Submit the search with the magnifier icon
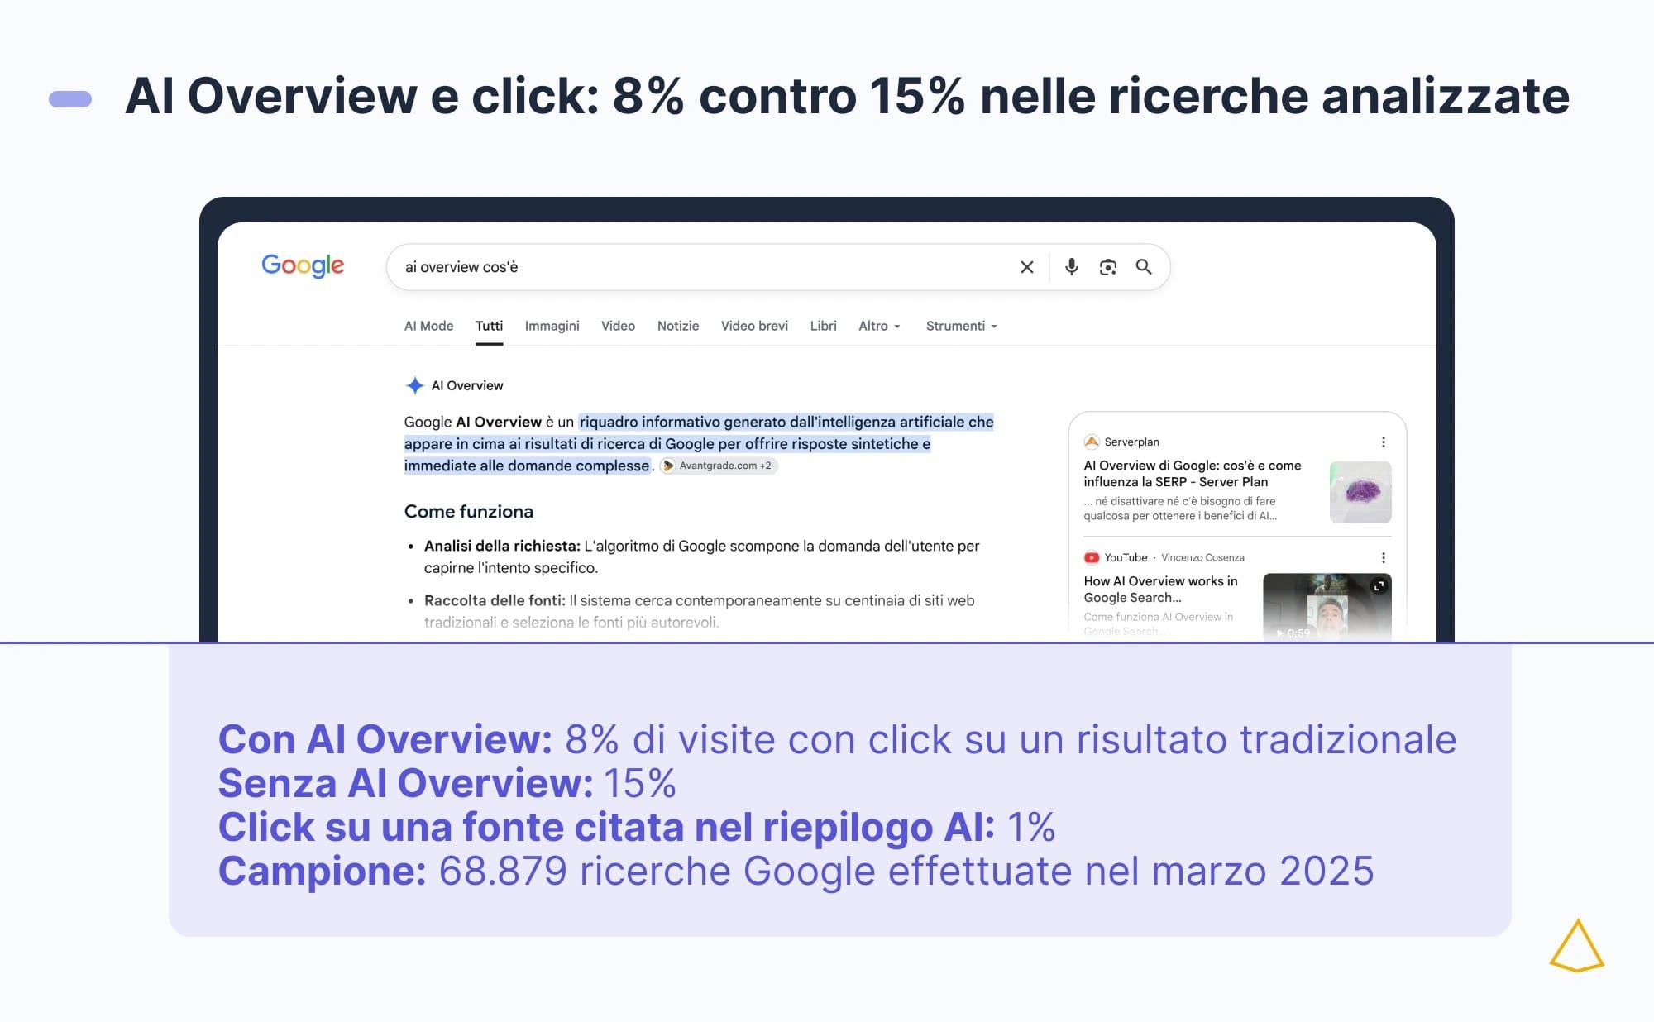The height and width of the screenshot is (1022, 1654). (x=1144, y=267)
